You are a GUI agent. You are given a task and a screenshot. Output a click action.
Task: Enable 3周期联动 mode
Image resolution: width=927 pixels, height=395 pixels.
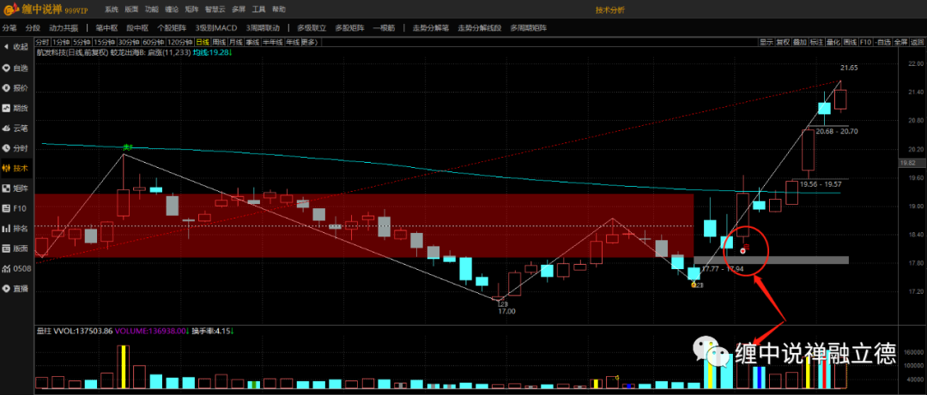263,27
